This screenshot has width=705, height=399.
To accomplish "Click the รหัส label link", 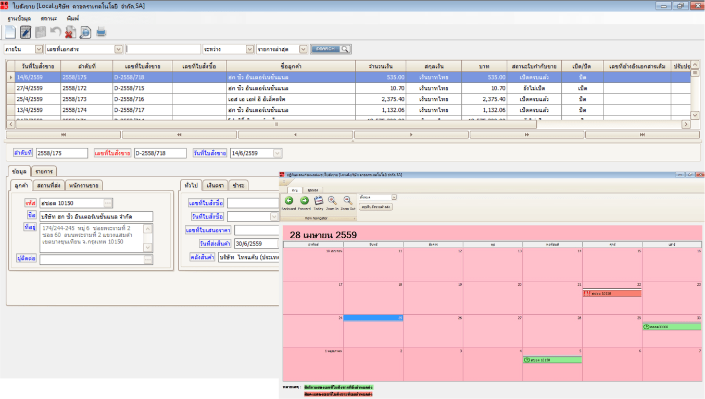I will 31,203.
